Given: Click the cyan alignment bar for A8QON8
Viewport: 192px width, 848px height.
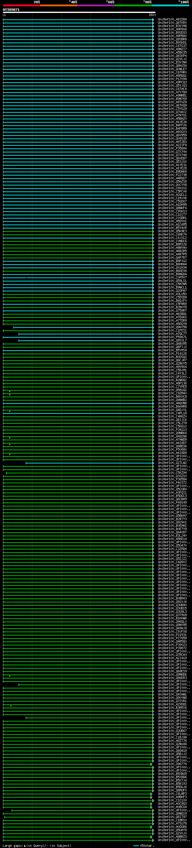Looking at the screenshot, I should point(79,403).
